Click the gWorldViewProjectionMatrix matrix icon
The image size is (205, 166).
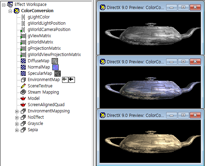[23, 55]
